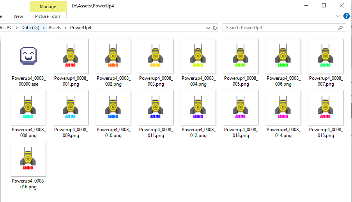Select the Powerup4_0008_016.png thumbnail

28,159
